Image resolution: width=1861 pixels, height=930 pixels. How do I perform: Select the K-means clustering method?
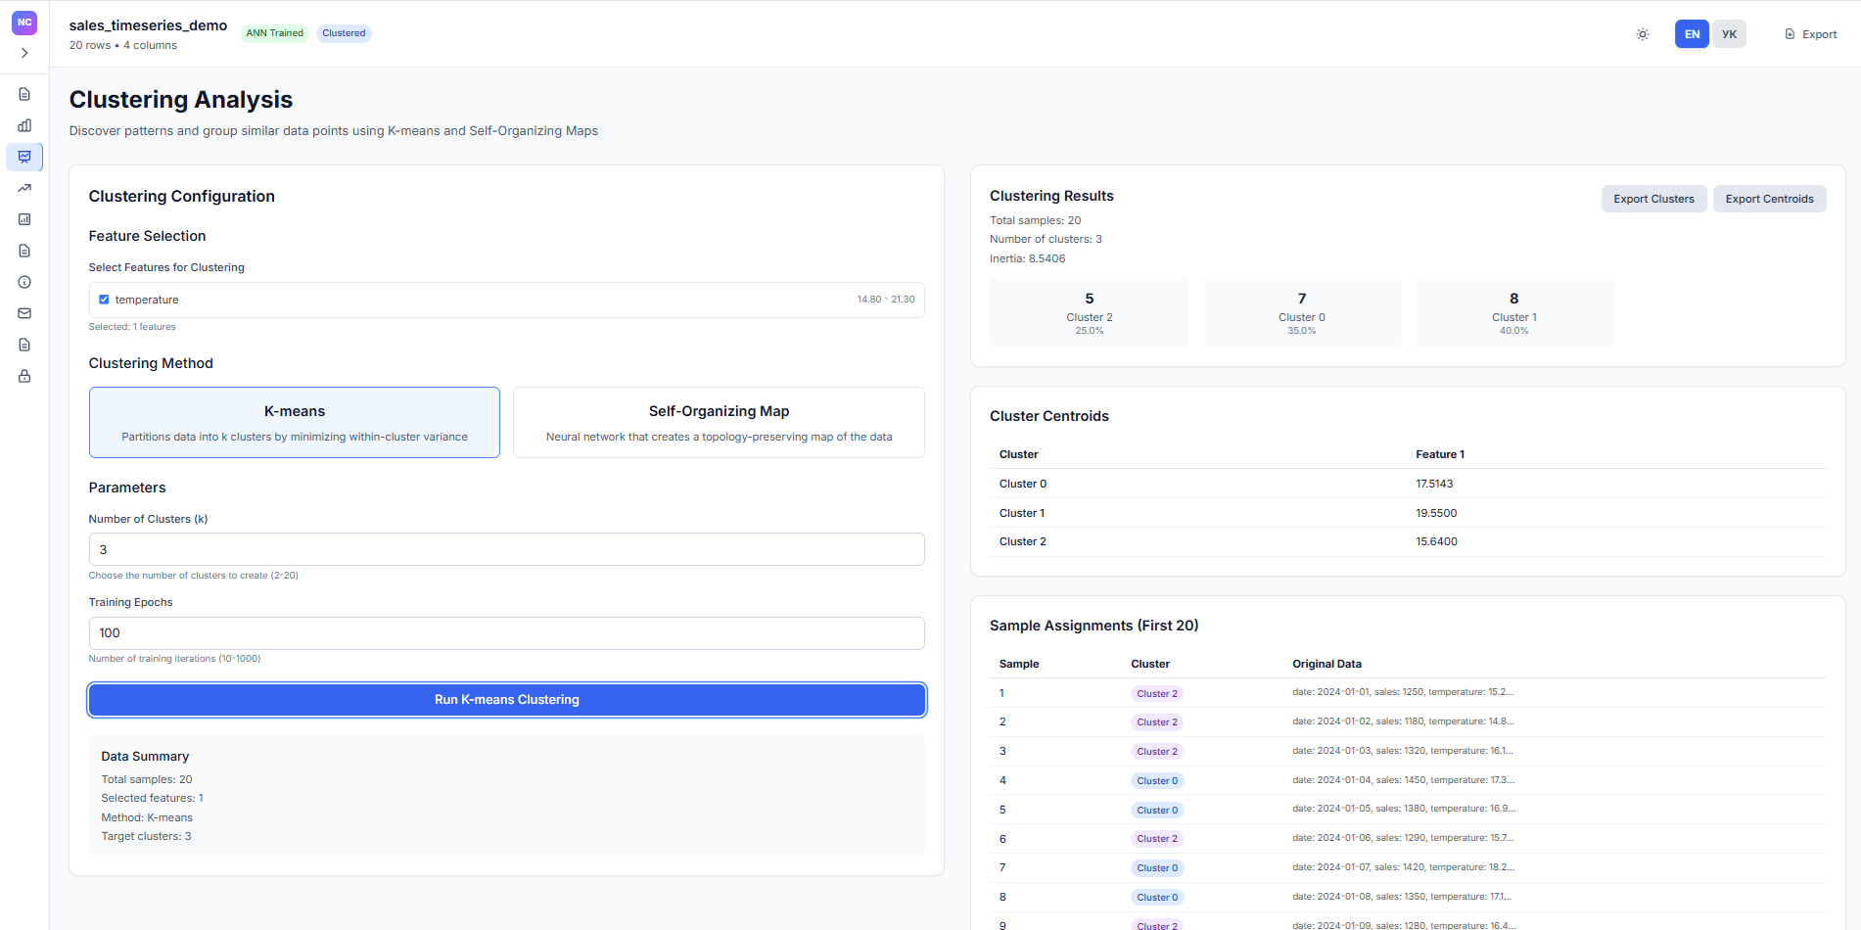click(x=295, y=423)
